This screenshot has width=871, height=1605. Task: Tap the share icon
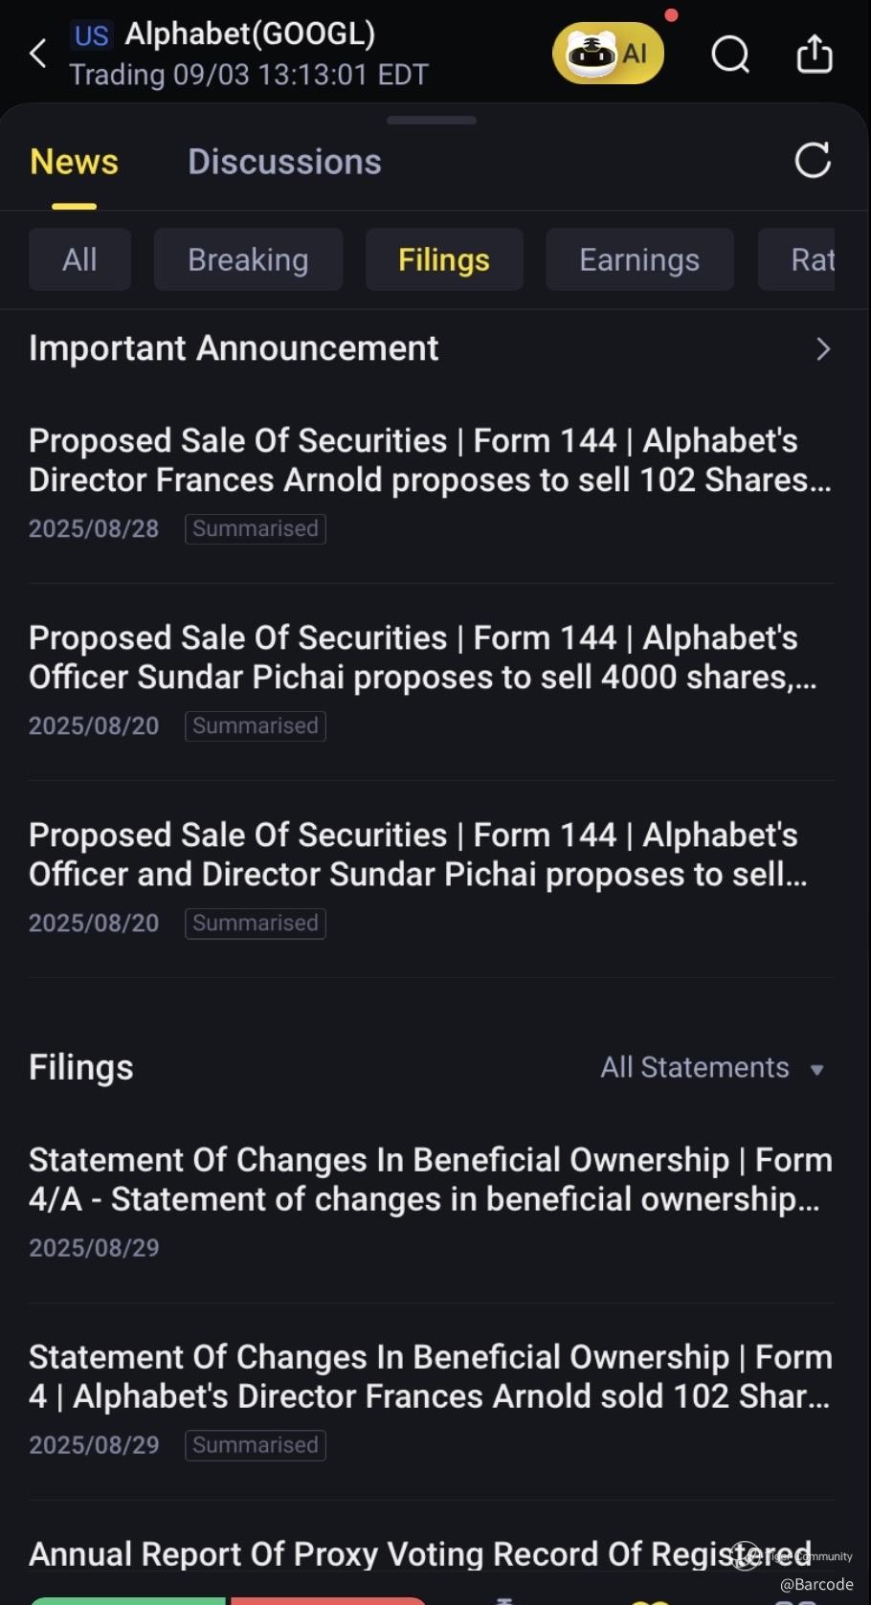point(815,54)
